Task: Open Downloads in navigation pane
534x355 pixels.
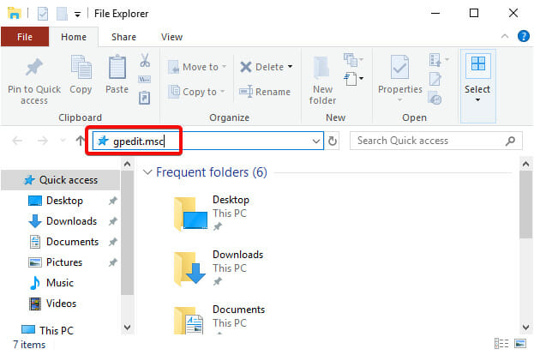Action: tap(71, 221)
